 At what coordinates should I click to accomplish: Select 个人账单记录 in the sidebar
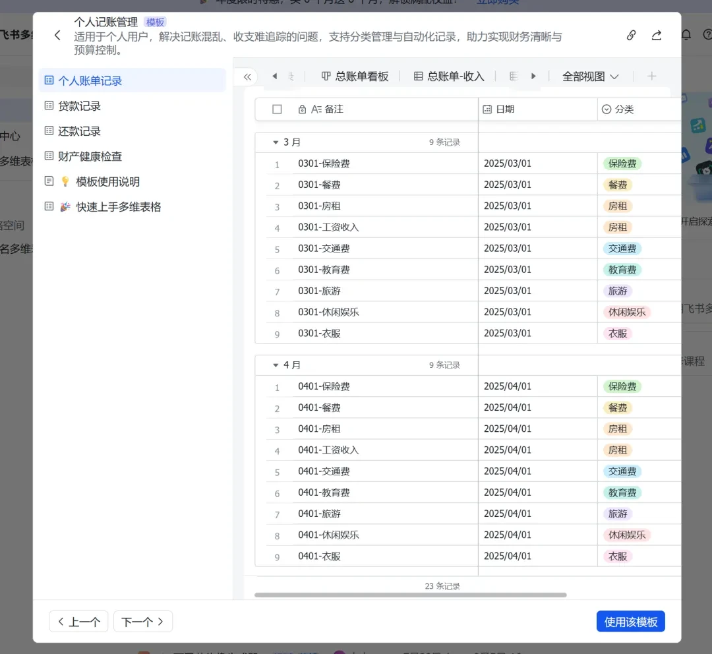point(132,80)
